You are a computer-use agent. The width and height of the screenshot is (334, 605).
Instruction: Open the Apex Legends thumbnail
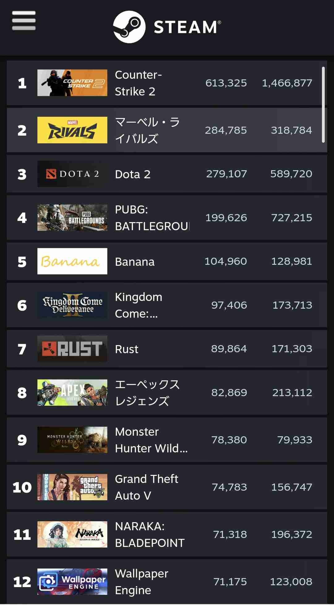[72, 393]
